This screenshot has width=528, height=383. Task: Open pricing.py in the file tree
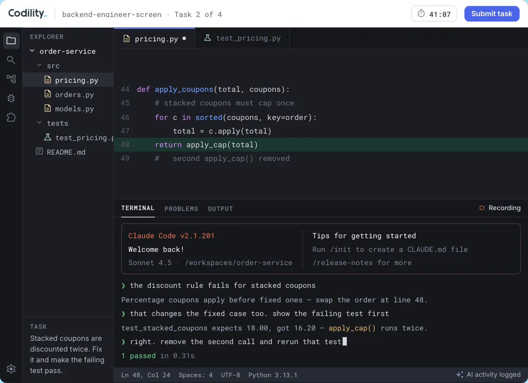[68, 80]
